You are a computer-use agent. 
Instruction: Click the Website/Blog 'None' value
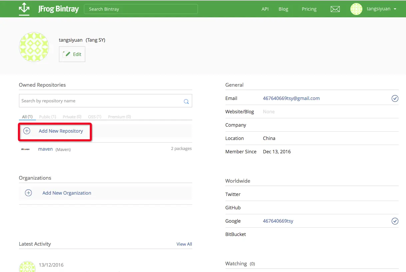tap(269, 112)
